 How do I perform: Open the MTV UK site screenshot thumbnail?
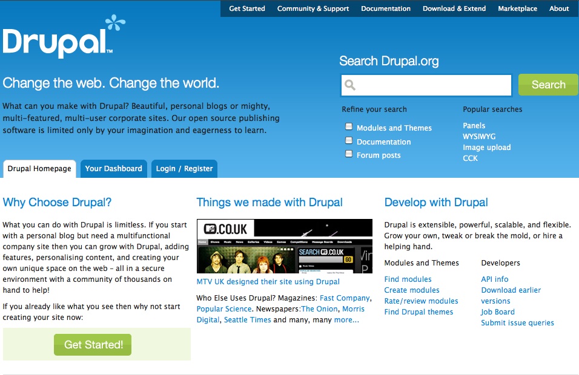click(x=284, y=246)
